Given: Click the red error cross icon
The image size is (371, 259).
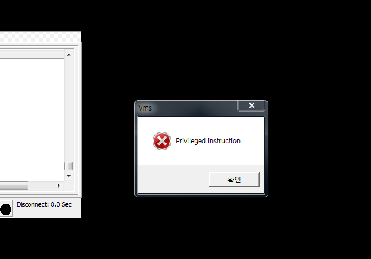Looking at the screenshot, I should 162,141.
